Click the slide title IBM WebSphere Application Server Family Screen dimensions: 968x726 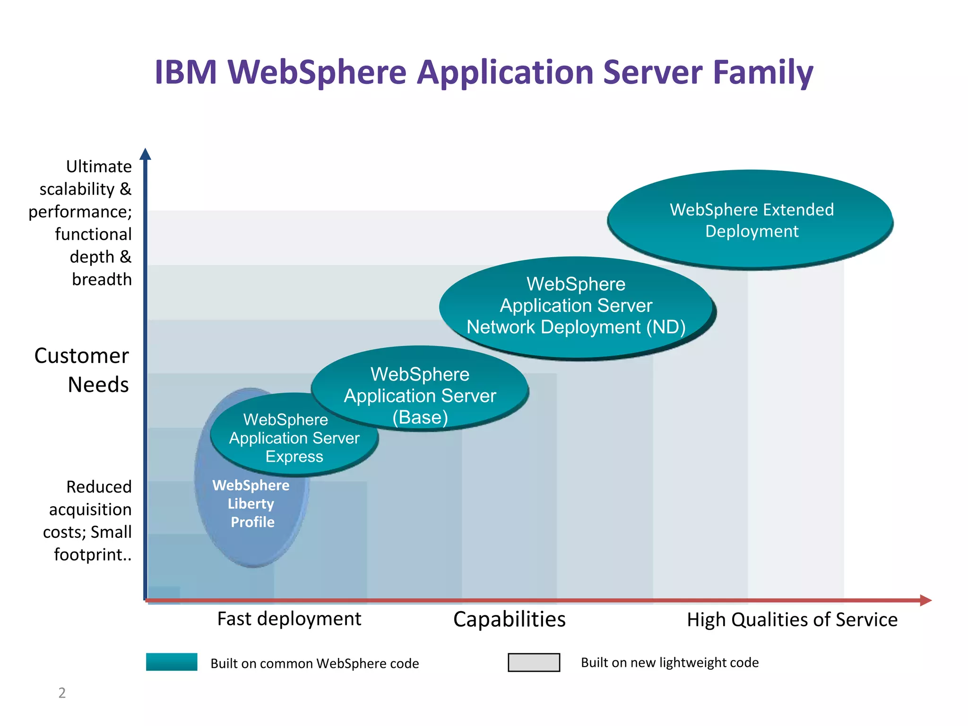point(484,72)
